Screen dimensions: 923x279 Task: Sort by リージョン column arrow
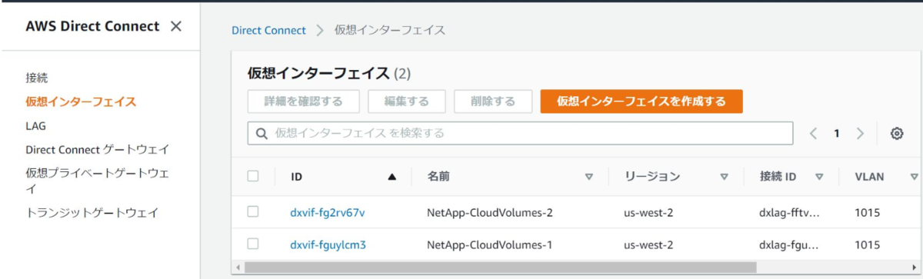(724, 177)
